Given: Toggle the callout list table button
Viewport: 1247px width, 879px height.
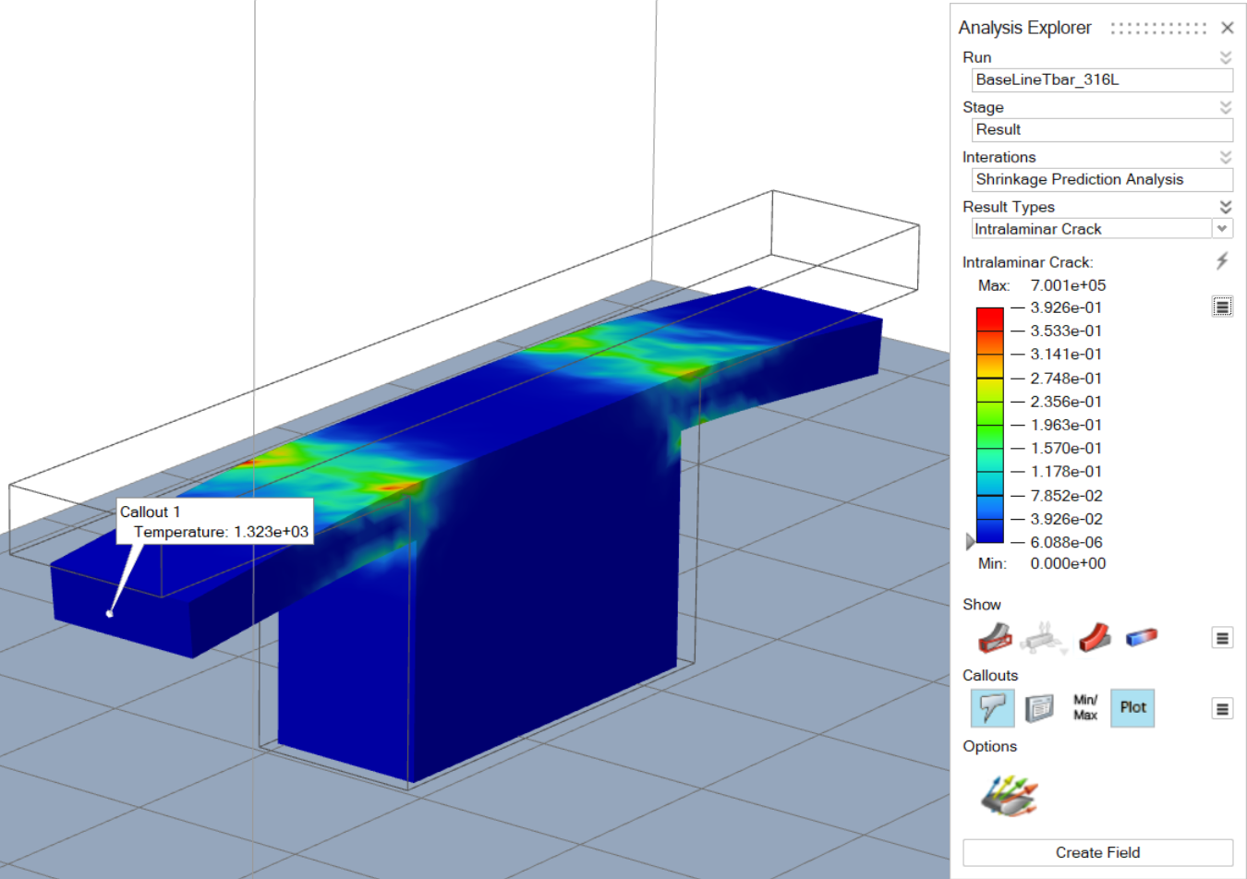Looking at the screenshot, I should coord(1039,708).
